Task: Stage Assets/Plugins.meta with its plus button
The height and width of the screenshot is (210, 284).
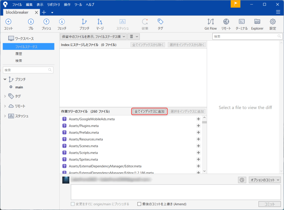Action: [x=198, y=126]
